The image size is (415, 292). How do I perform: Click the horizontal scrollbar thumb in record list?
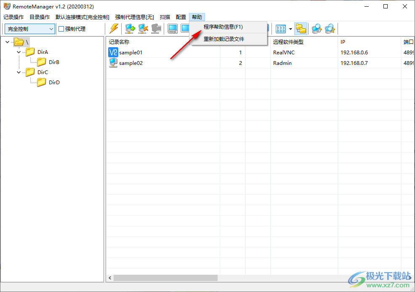(x=165, y=278)
